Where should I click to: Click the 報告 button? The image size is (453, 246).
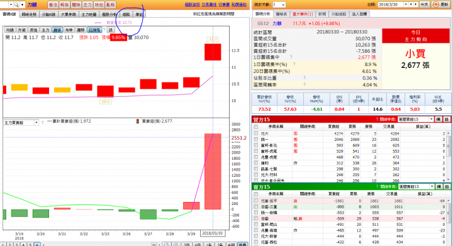coord(64,4)
